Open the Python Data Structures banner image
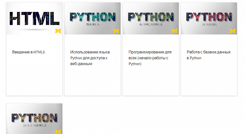 pyautogui.click(x=34, y=119)
